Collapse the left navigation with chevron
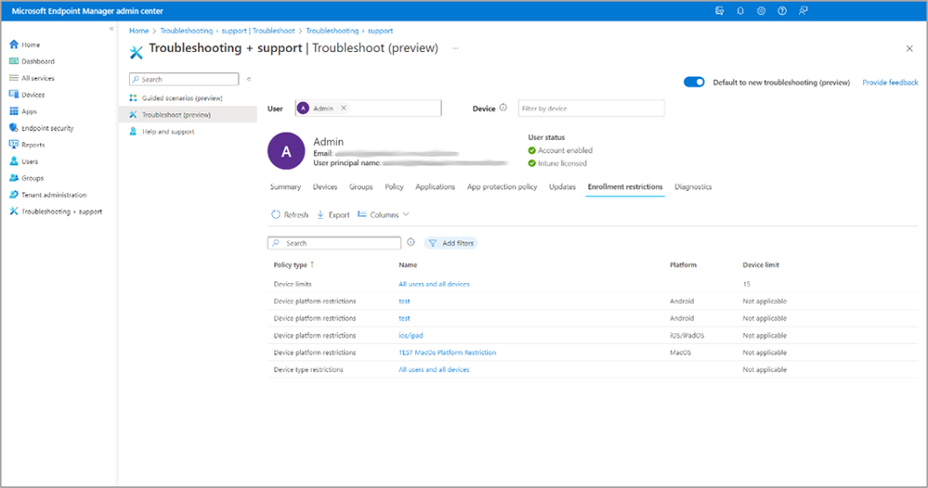Image resolution: width=928 pixels, height=488 pixels. 111,29
